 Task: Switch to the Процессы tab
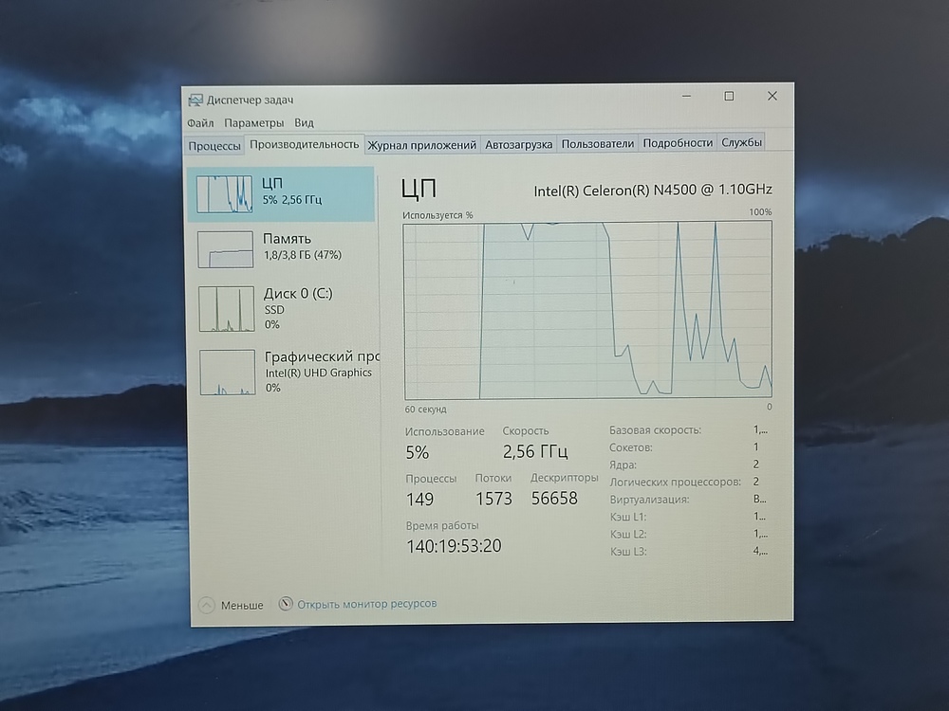click(214, 145)
